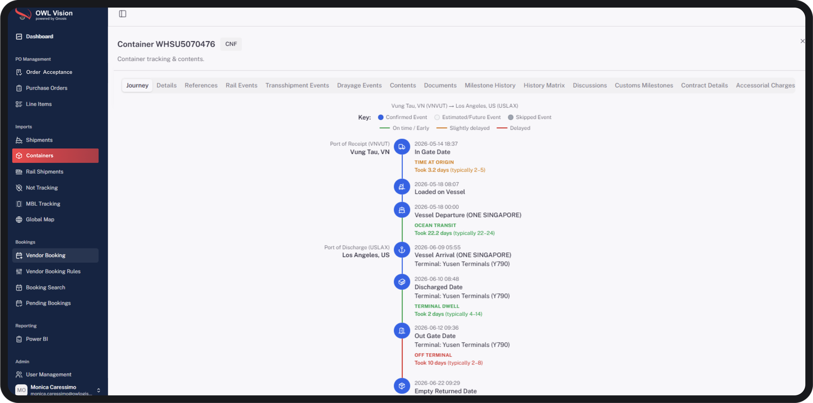Click the Vessel Arrival anchor icon
Viewport: 813px width, 403px height.
(x=402, y=250)
